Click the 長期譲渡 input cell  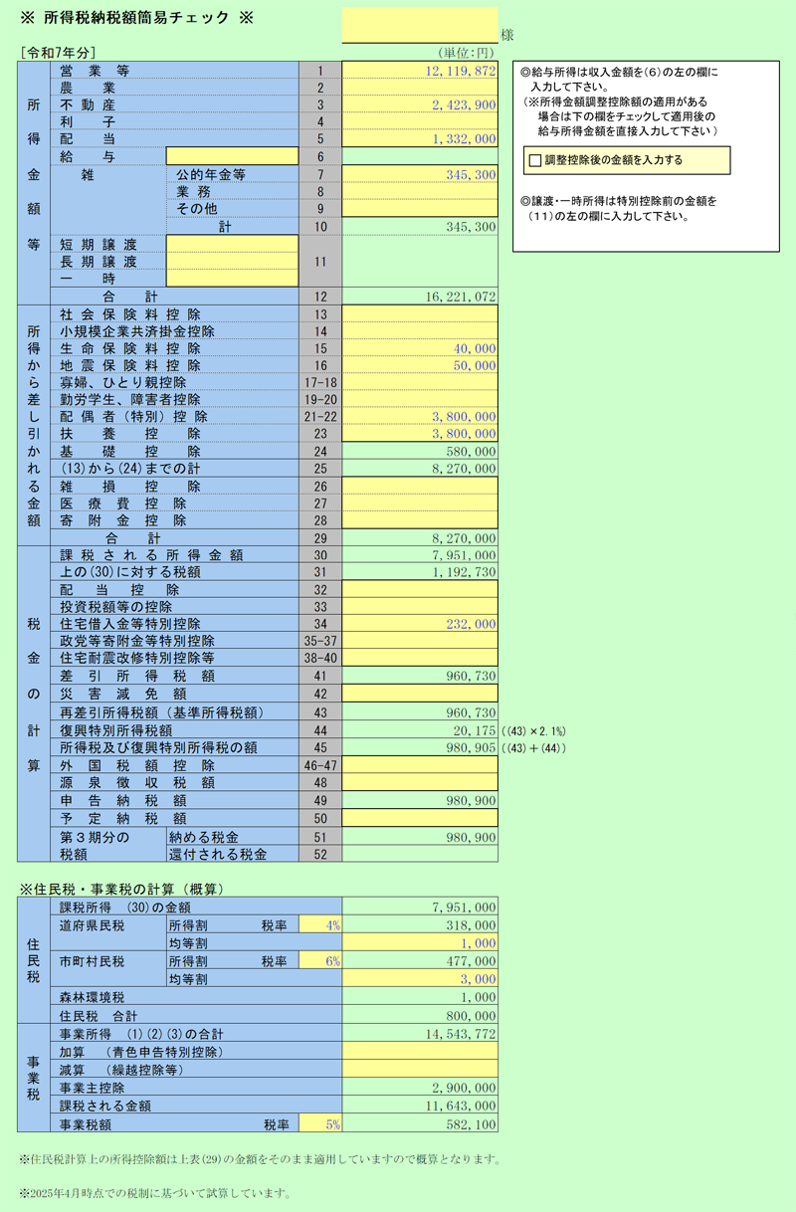[232, 262]
